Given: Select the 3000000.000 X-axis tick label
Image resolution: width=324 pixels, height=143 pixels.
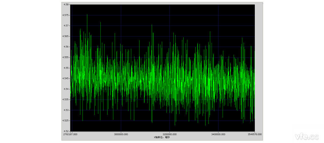Looking at the screenshot, I should coord(121,134).
